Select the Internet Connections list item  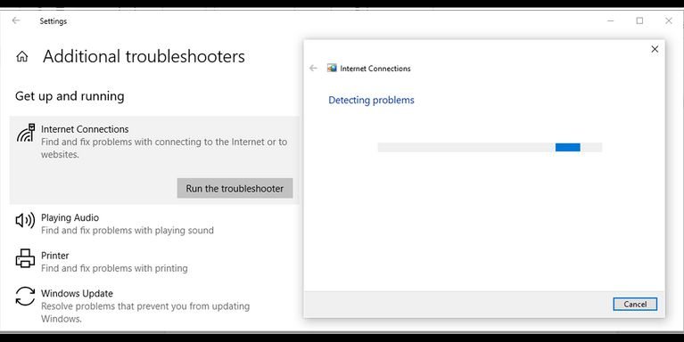click(x=154, y=160)
